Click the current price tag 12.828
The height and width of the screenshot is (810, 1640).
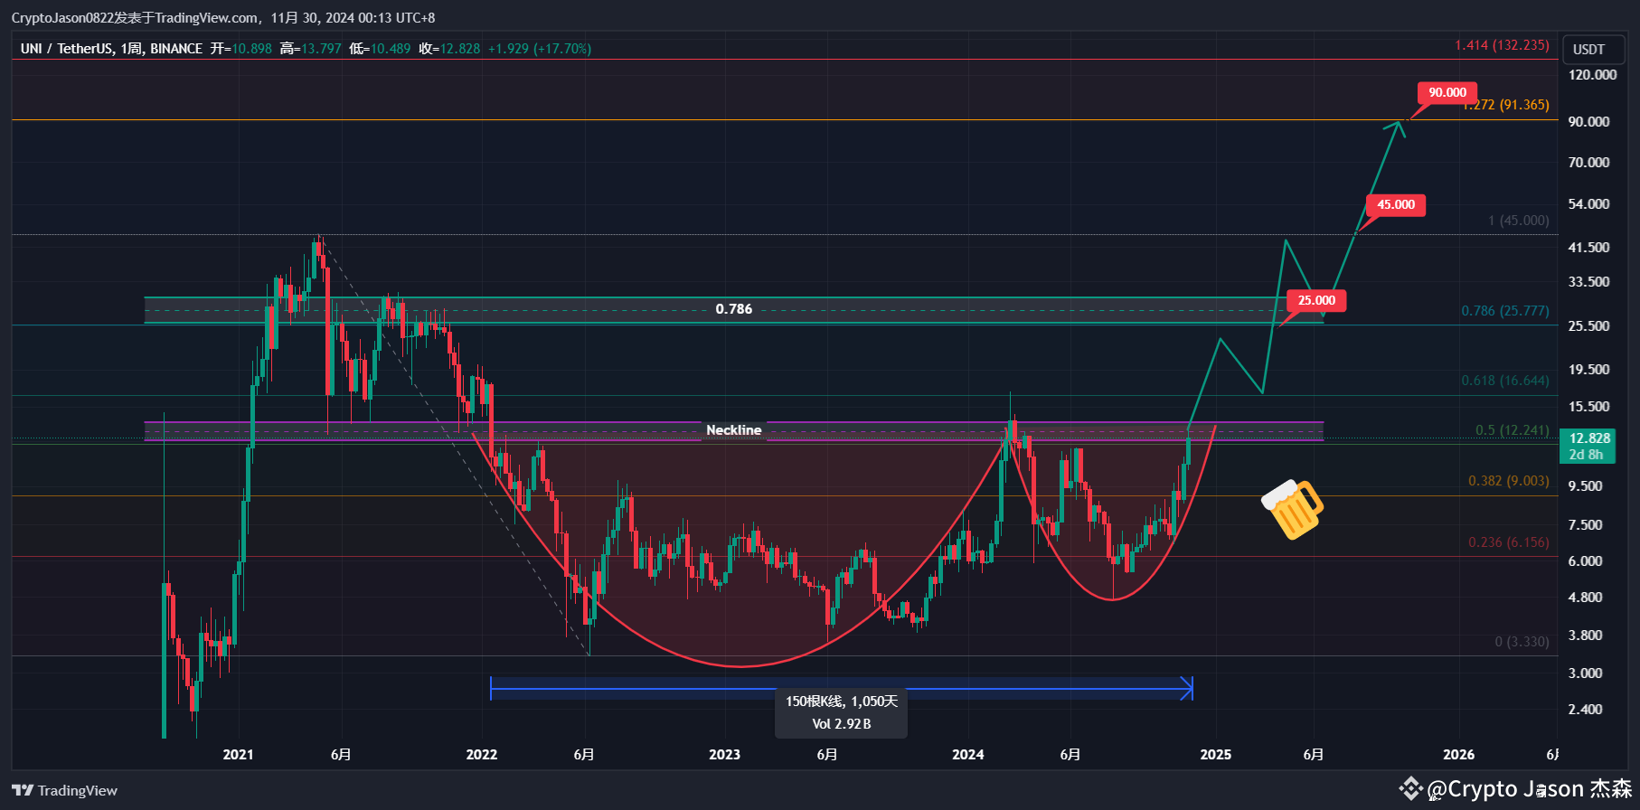pyautogui.click(x=1589, y=438)
